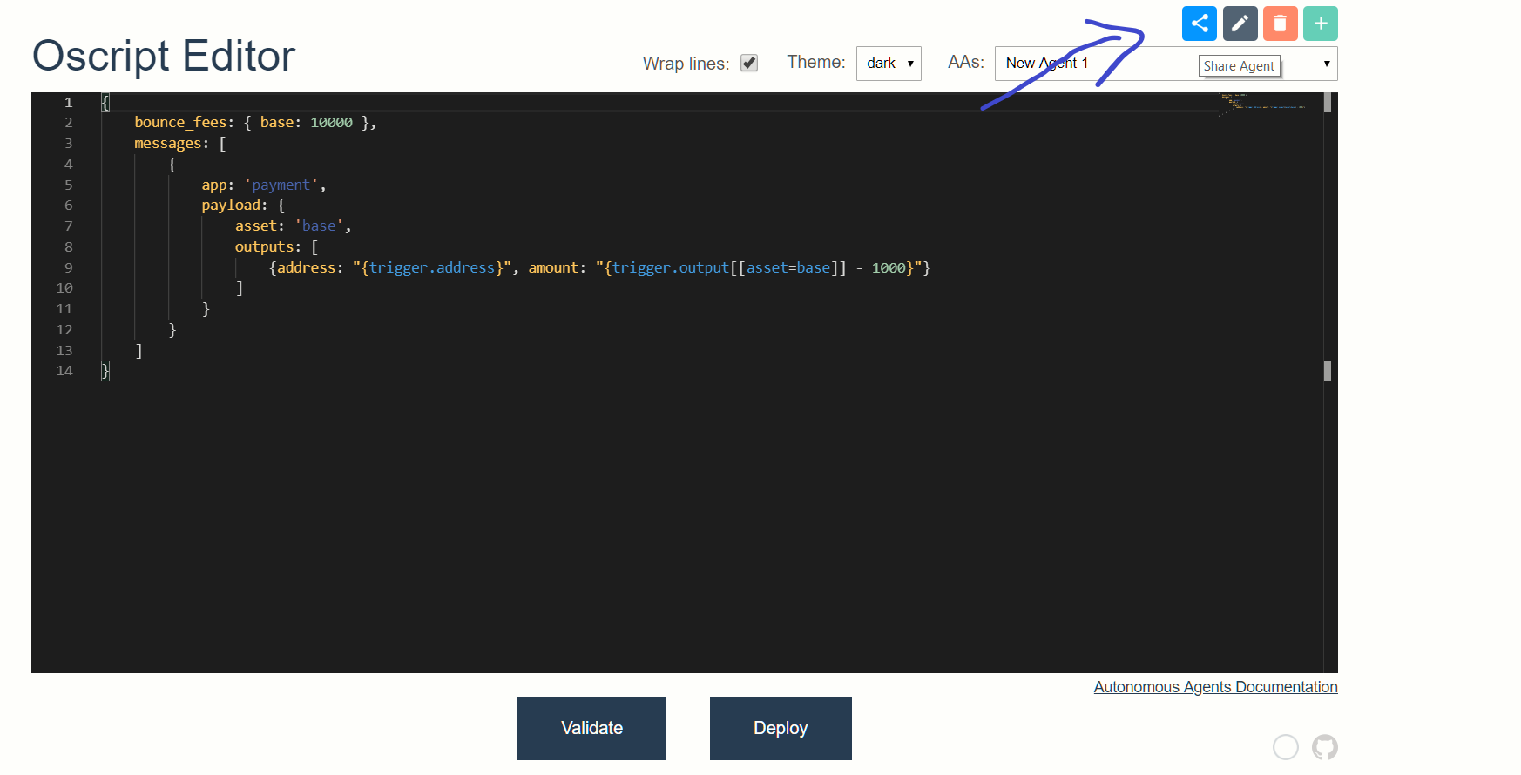
Task: Add a new agent with plus icon
Action: pos(1321,24)
